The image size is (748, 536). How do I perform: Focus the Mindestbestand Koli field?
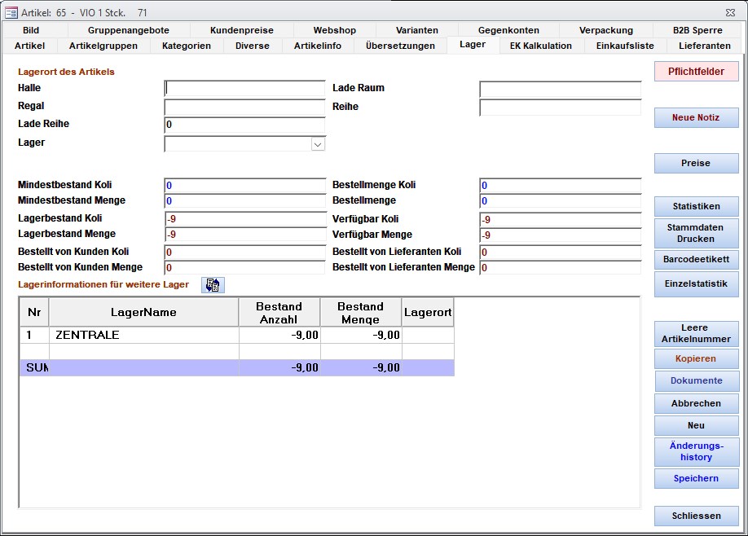244,186
